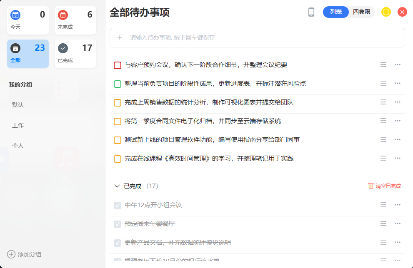Uncheck completed task 中午12点开小组会议
This screenshot has width=413, height=268.
coord(118,205)
